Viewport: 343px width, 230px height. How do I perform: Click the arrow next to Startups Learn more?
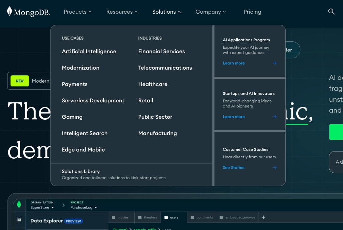point(274,117)
